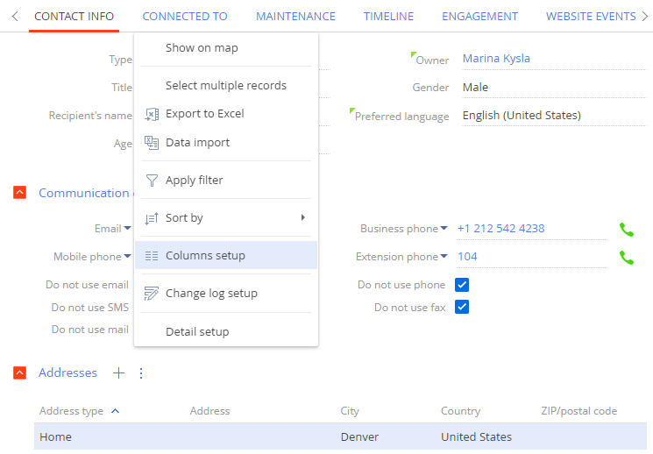
Task: Click the ZIP/postal code column header
Action: pyautogui.click(x=578, y=411)
